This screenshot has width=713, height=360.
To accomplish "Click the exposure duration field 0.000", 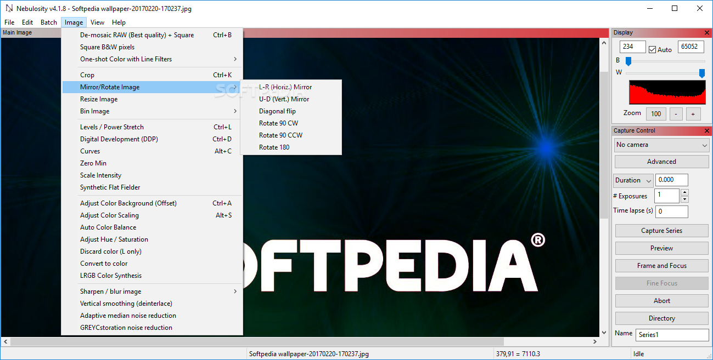I will point(671,180).
